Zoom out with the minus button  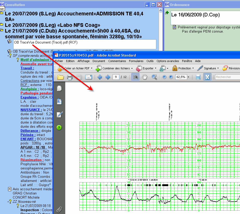click(164, 77)
